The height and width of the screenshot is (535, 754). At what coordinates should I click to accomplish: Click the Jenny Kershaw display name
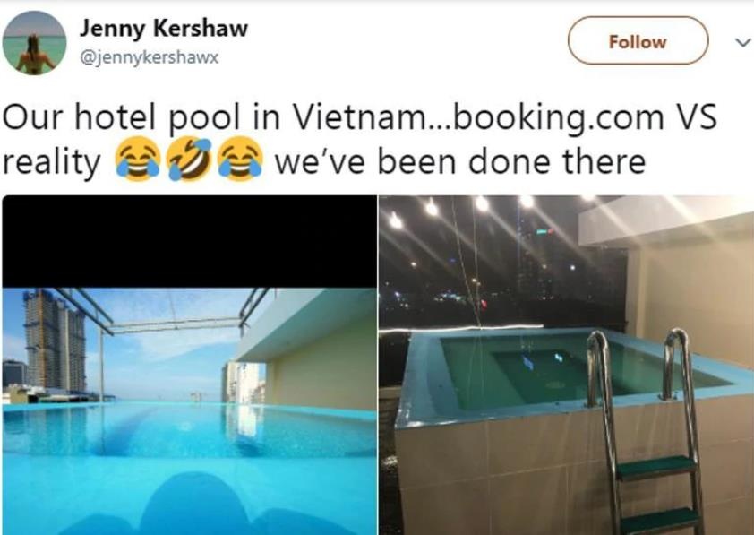pos(164,29)
